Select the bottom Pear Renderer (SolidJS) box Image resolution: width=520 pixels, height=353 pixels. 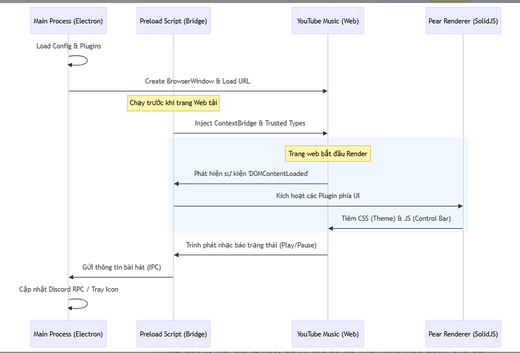pyautogui.click(x=463, y=333)
